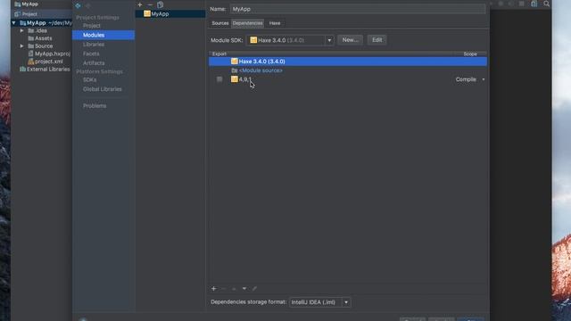The image size is (571, 321).
Task: Click the back navigation arrow in settings
Action: pyautogui.click(x=78, y=5)
